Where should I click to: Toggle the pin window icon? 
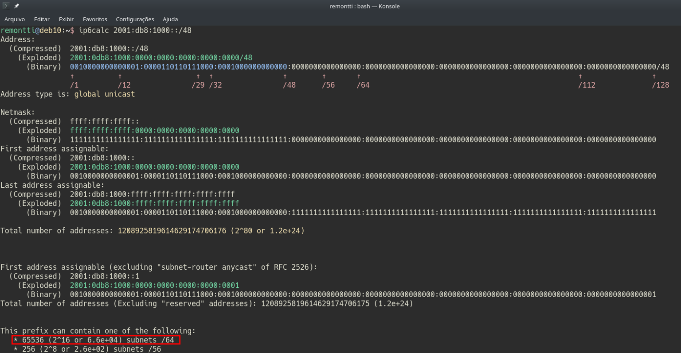click(x=16, y=6)
